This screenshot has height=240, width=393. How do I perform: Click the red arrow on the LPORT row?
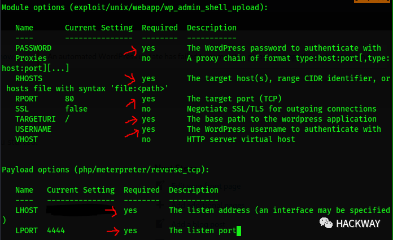point(114,230)
